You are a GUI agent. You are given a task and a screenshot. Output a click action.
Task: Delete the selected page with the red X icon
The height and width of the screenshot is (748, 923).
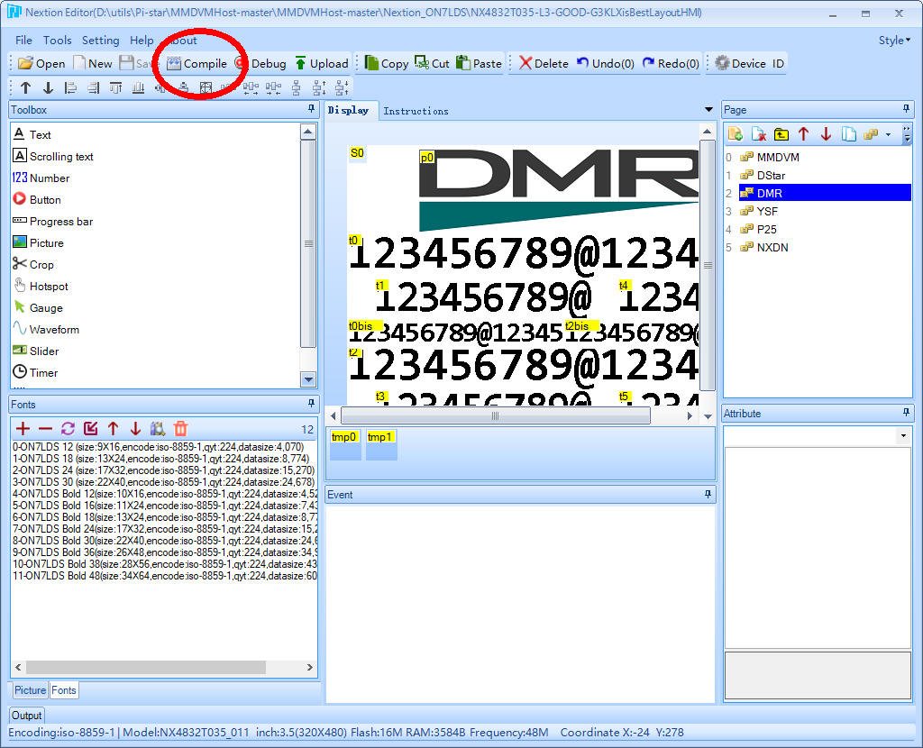coord(759,134)
